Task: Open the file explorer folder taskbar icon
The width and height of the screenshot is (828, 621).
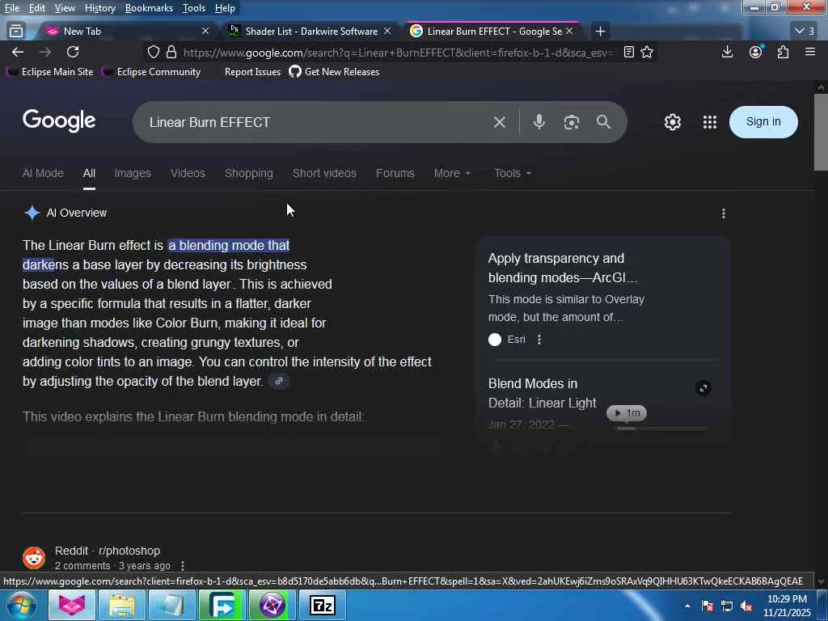Action: coord(122,605)
